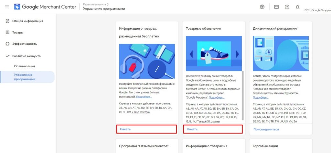The width and height of the screenshot is (331, 153).
Task: Select Оптимизация in the sidebar
Action: click(25, 66)
